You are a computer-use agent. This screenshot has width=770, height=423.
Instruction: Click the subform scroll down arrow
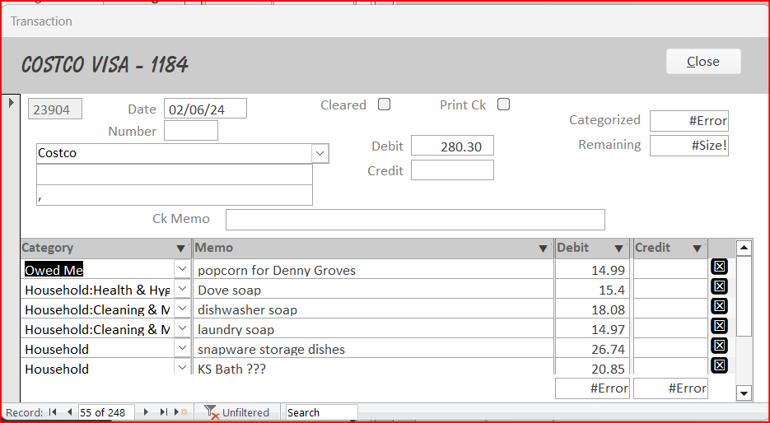click(744, 393)
